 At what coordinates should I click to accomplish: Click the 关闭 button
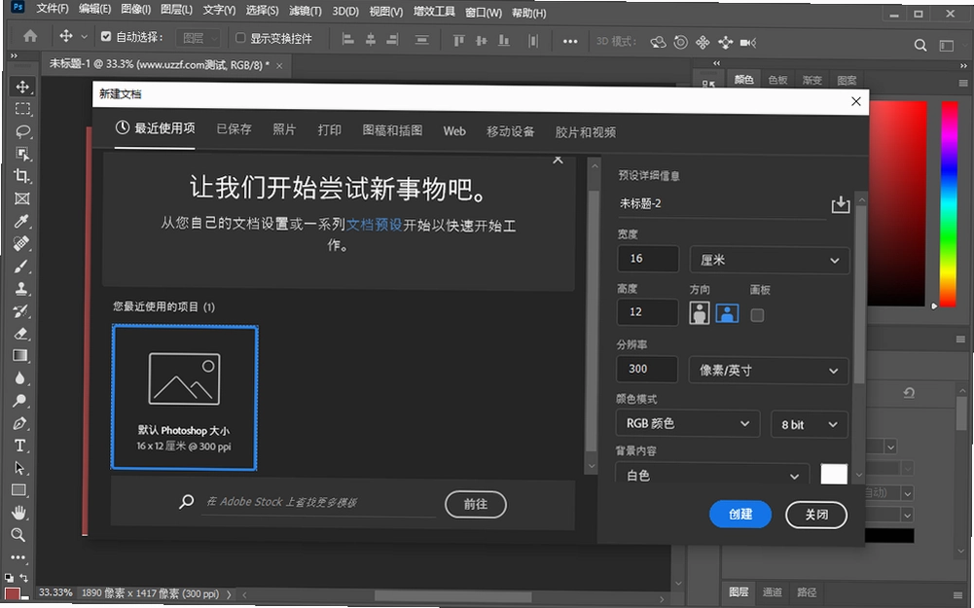[816, 515]
